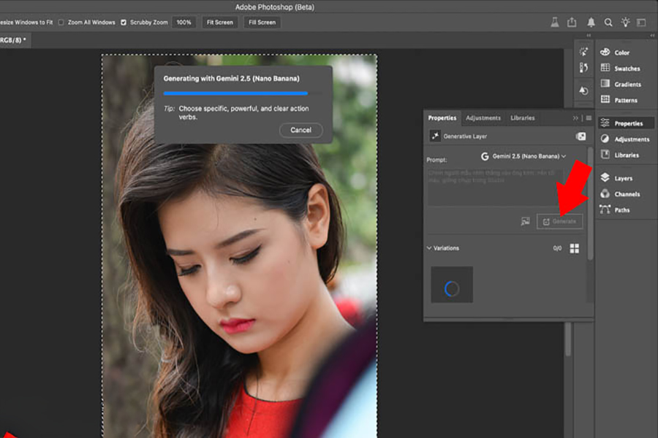Click the Share export icon in top bar

tap(572, 23)
